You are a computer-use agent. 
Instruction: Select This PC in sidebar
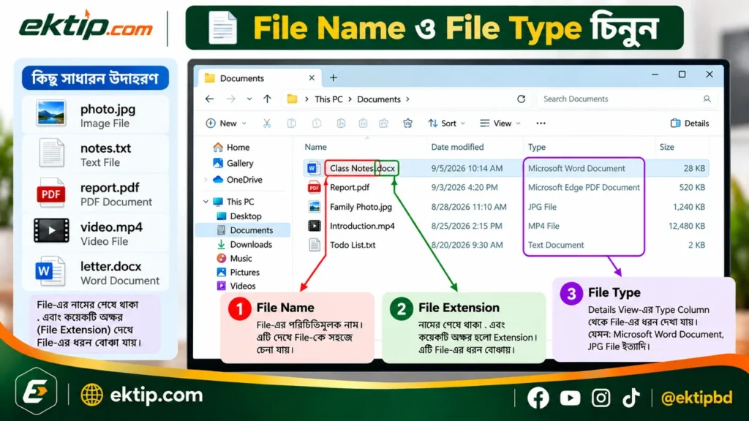233,202
